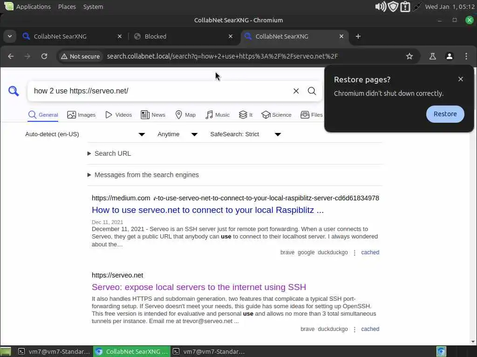Close the first CollabNet SearXNG tab
The height and width of the screenshot is (357, 477).
120,36
